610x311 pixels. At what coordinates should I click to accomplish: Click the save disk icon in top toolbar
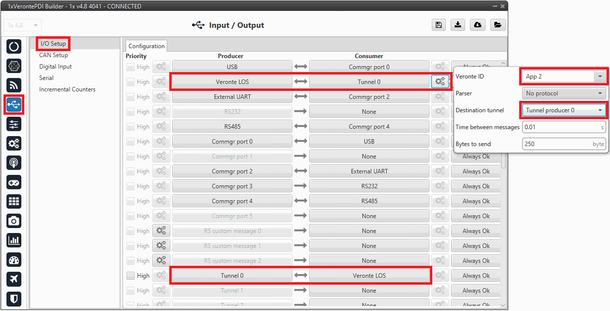[x=438, y=25]
